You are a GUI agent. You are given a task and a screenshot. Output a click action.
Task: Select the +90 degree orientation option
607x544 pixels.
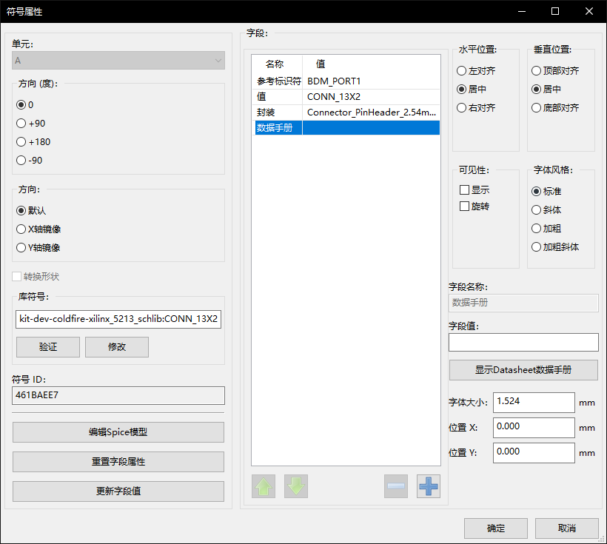(x=21, y=124)
